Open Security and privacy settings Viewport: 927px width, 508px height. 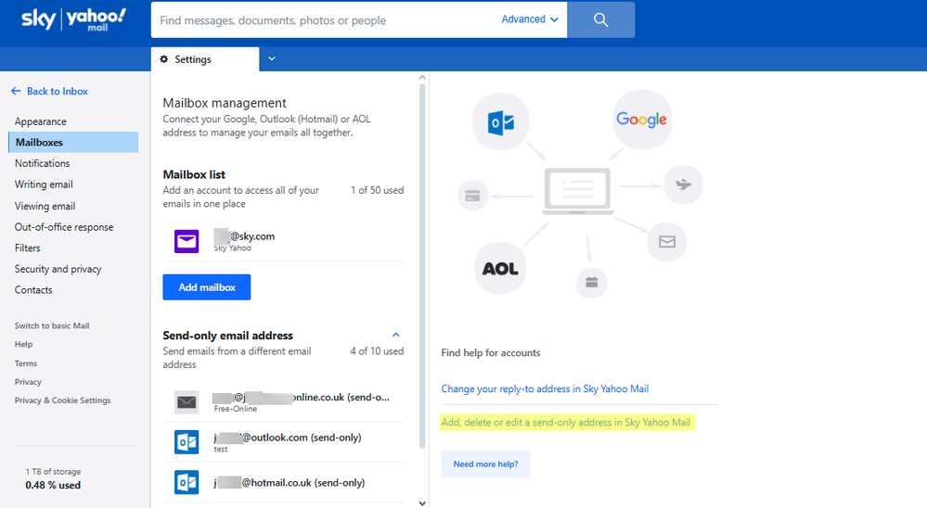click(58, 269)
